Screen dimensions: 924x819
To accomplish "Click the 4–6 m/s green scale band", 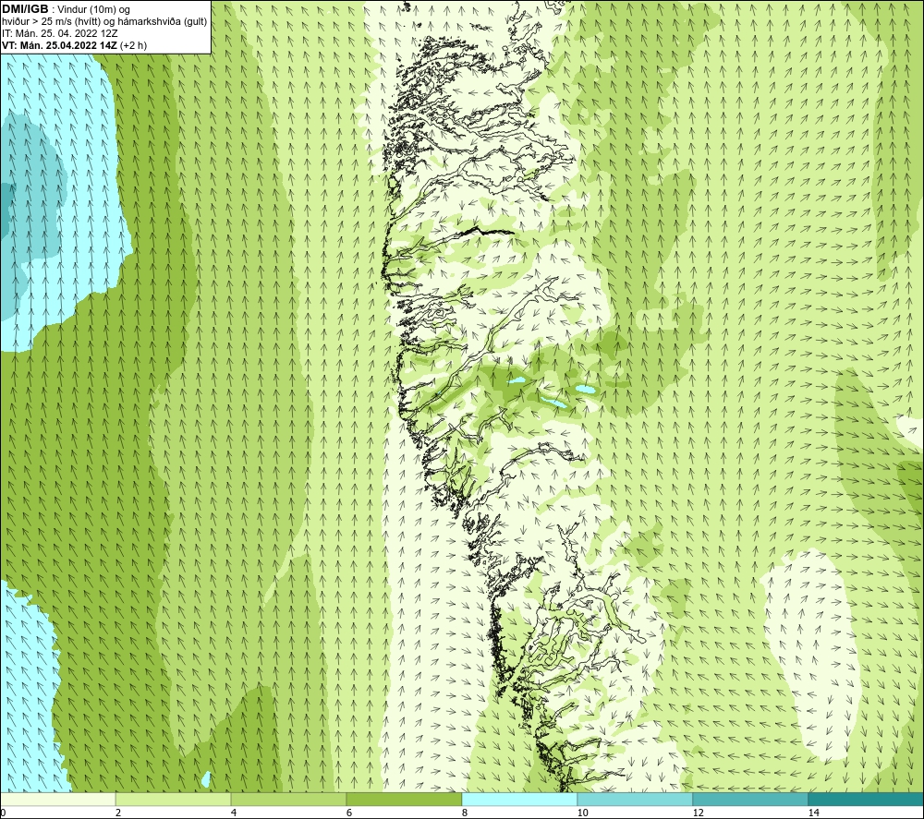I will (x=288, y=800).
